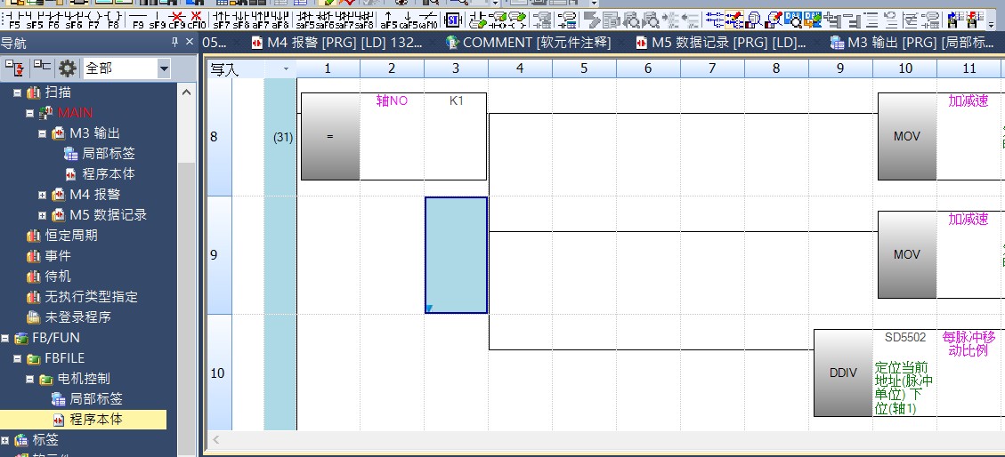This screenshot has height=457, width=1005.
Task: Insert application instruction (F8)
Action: (113, 20)
